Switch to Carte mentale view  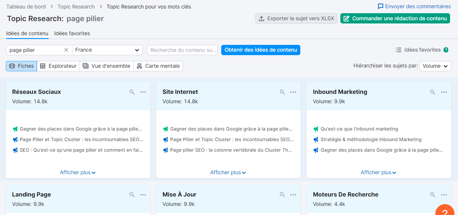pos(158,66)
